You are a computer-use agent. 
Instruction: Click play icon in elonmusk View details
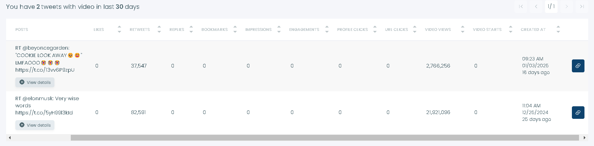click(22, 125)
